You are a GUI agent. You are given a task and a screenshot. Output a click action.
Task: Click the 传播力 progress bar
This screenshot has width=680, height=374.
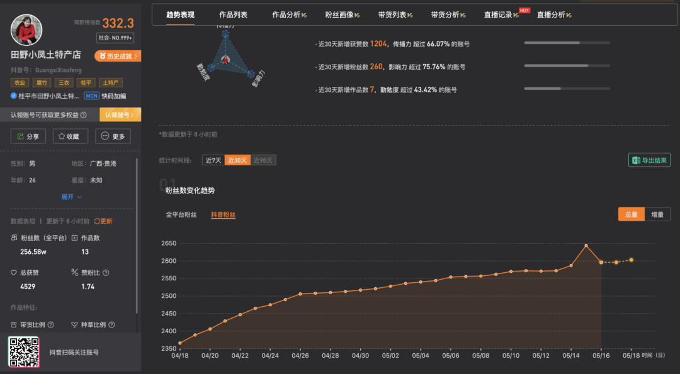pyautogui.click(x=567, y=43)
